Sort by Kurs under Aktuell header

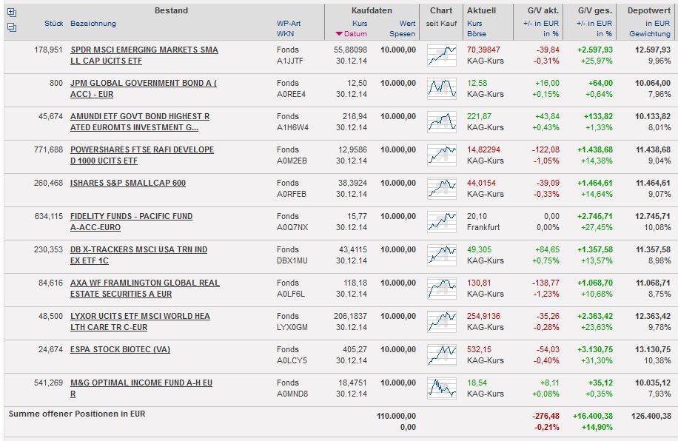474,23
